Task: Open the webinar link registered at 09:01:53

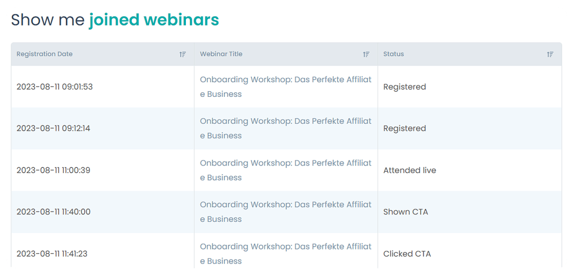Action: click(285, 80)
